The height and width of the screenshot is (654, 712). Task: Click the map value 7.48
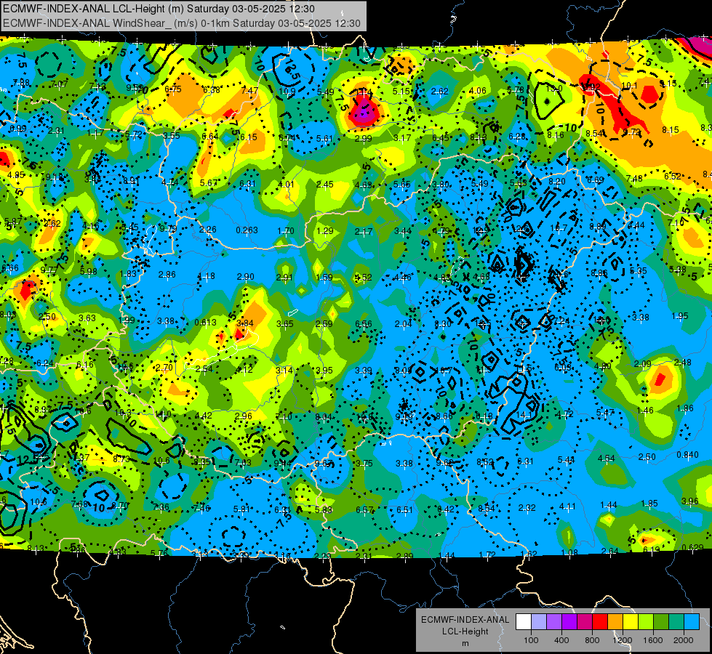pos(634,178)
